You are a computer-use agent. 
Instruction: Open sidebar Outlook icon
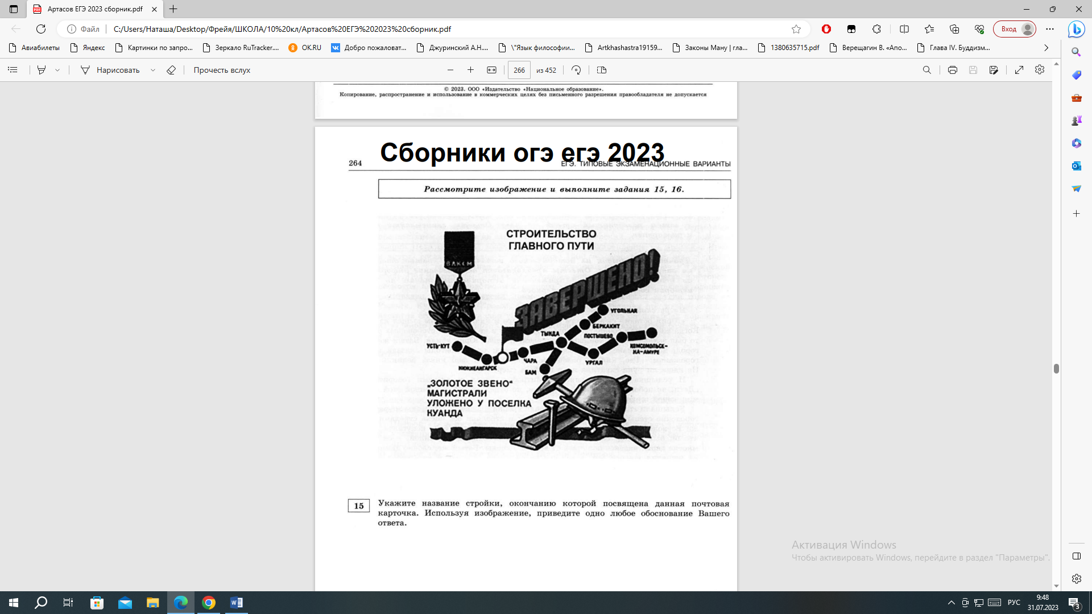1076,166
